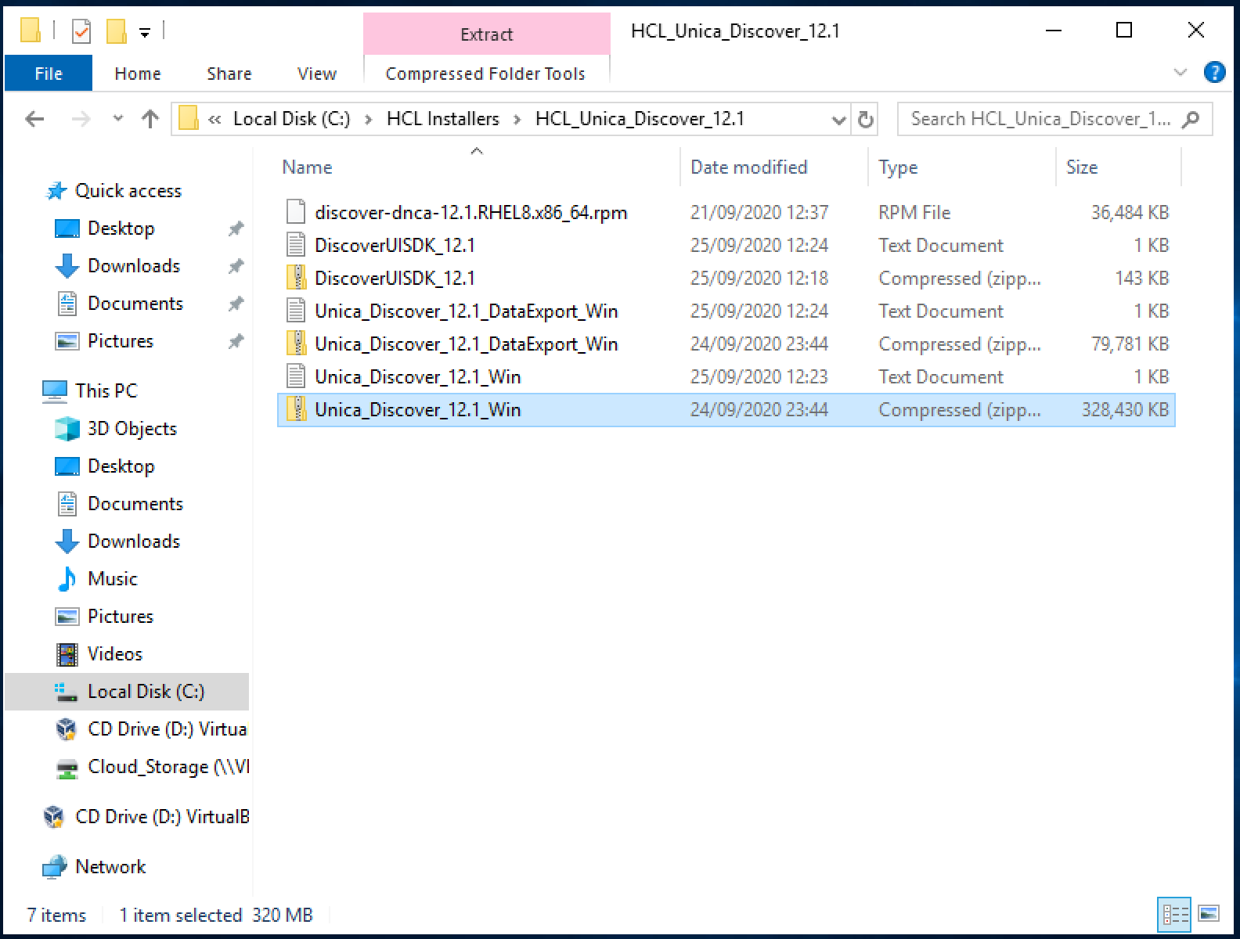
Task: Open the Compressed Folder Tools tab
Action: [x=485, y=74]
